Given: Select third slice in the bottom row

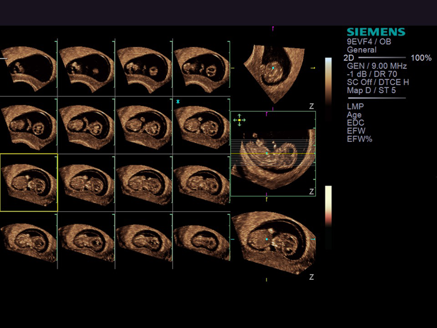Looking at the screenshot, I should pyautogui.click(x=144, y=241).
